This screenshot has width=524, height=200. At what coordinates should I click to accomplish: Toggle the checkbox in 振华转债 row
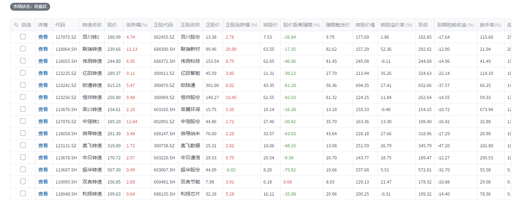(x=23, y=169)
